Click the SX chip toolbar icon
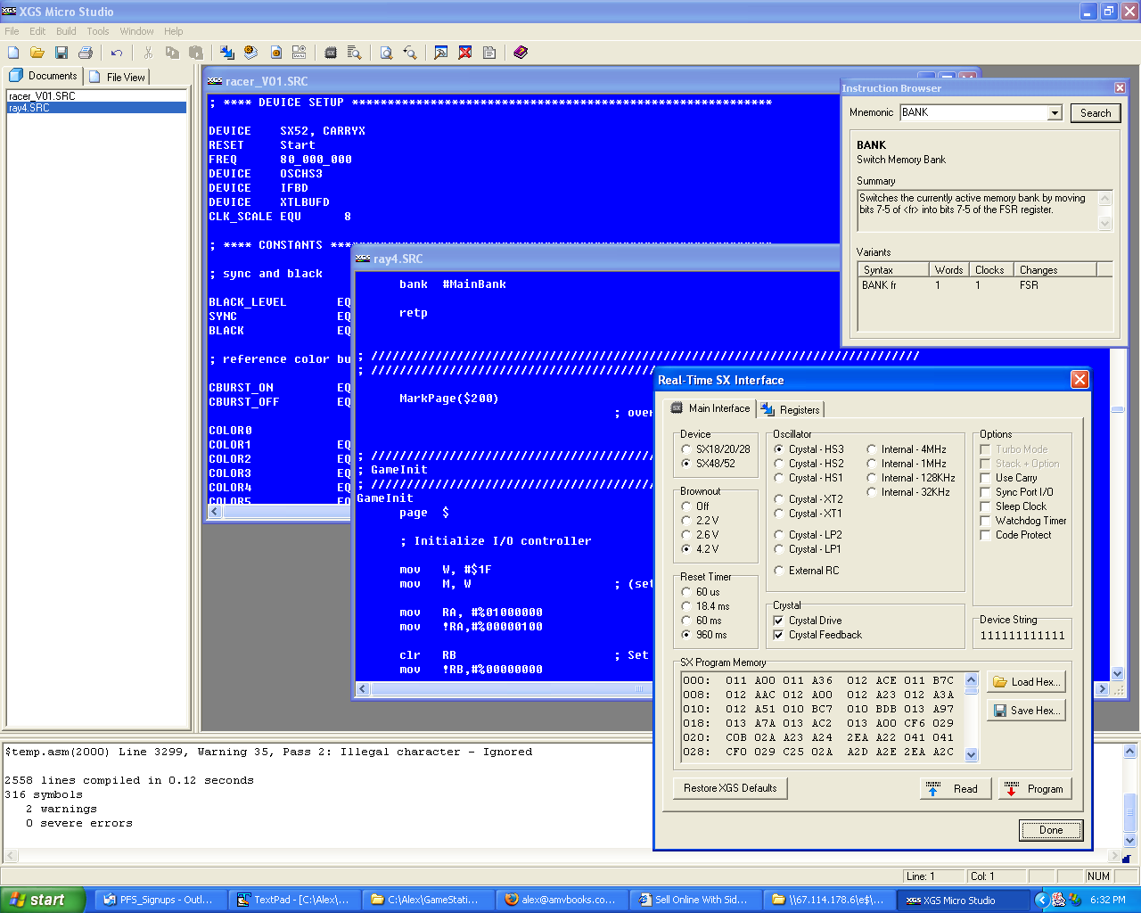1141x913 pixels. [331, 53]
